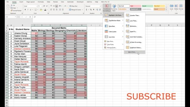Choose Manage Rules menu item
Image resolution: width=190 pixels, height=107 pixels.
pyautogui.click(x=113, y=48)
